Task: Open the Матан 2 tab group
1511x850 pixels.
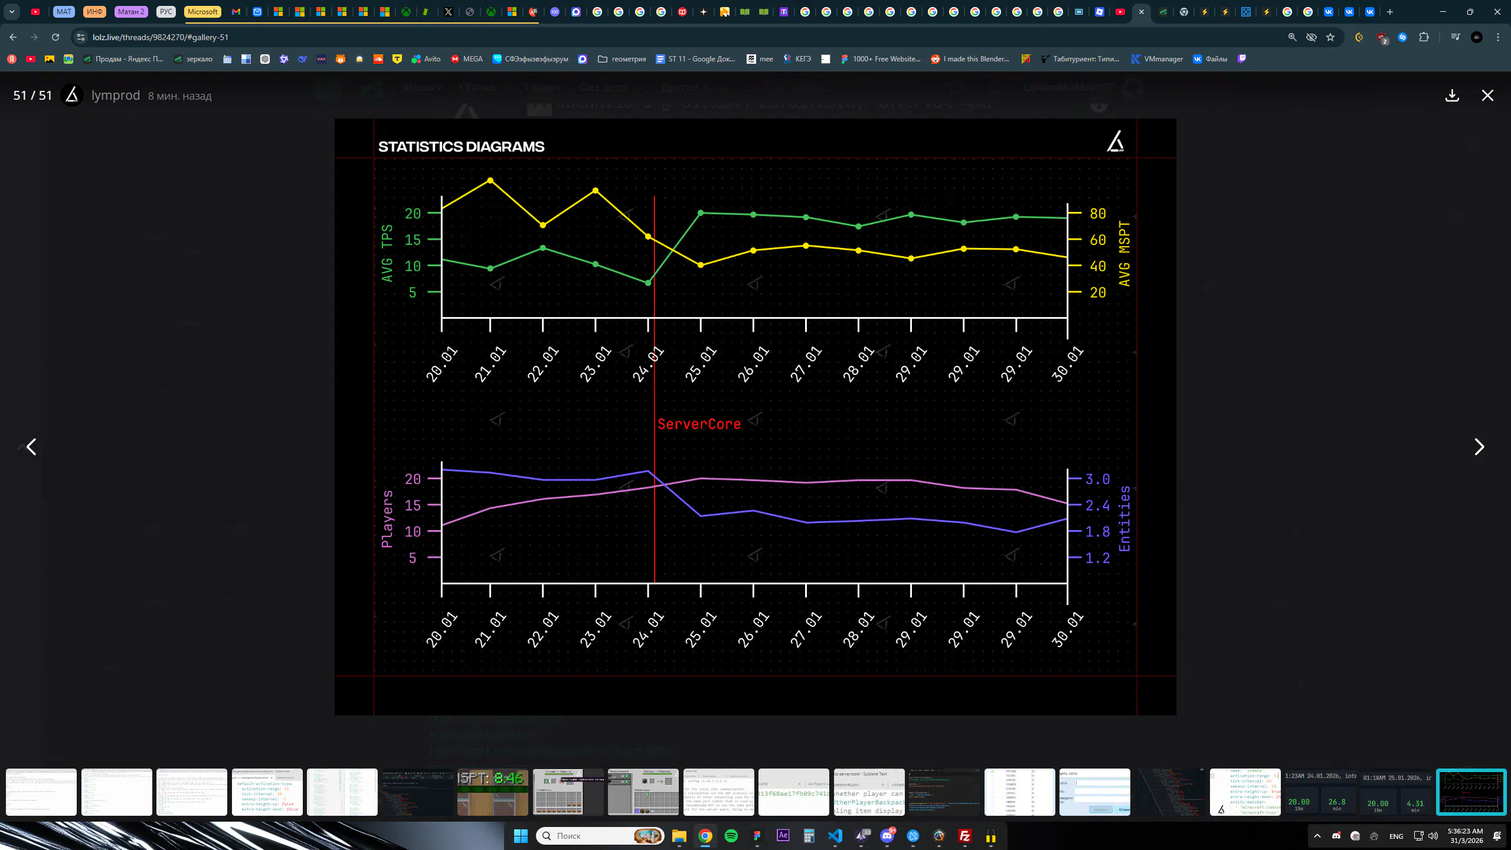Action: 131,12
